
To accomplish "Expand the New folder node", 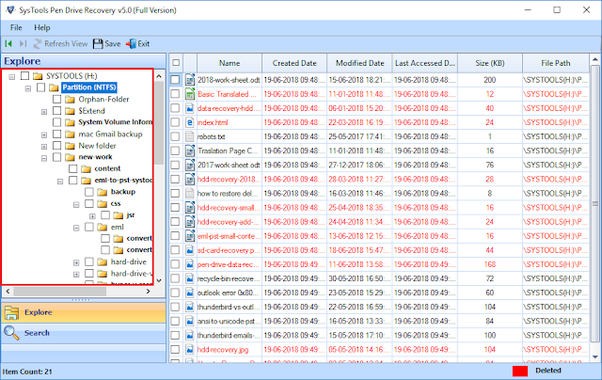I will (44, 147).
